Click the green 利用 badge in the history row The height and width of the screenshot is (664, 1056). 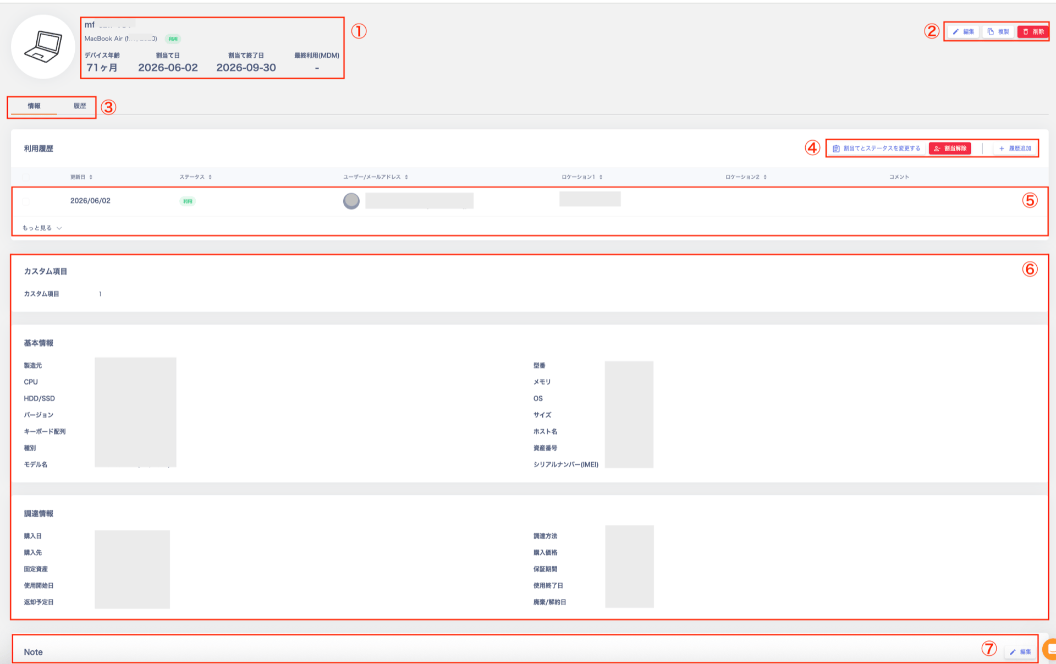click(x=188, y=201)
